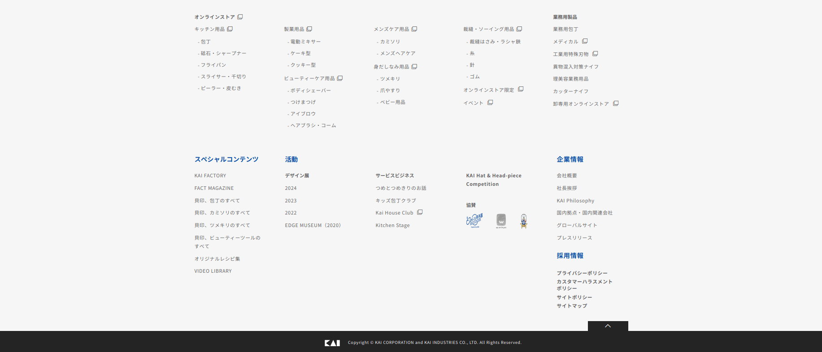The height and width of the screenshot is (352, 822).
Task: Open the 採用情報 recruitment heading link
Action: [x=570, y=256]
